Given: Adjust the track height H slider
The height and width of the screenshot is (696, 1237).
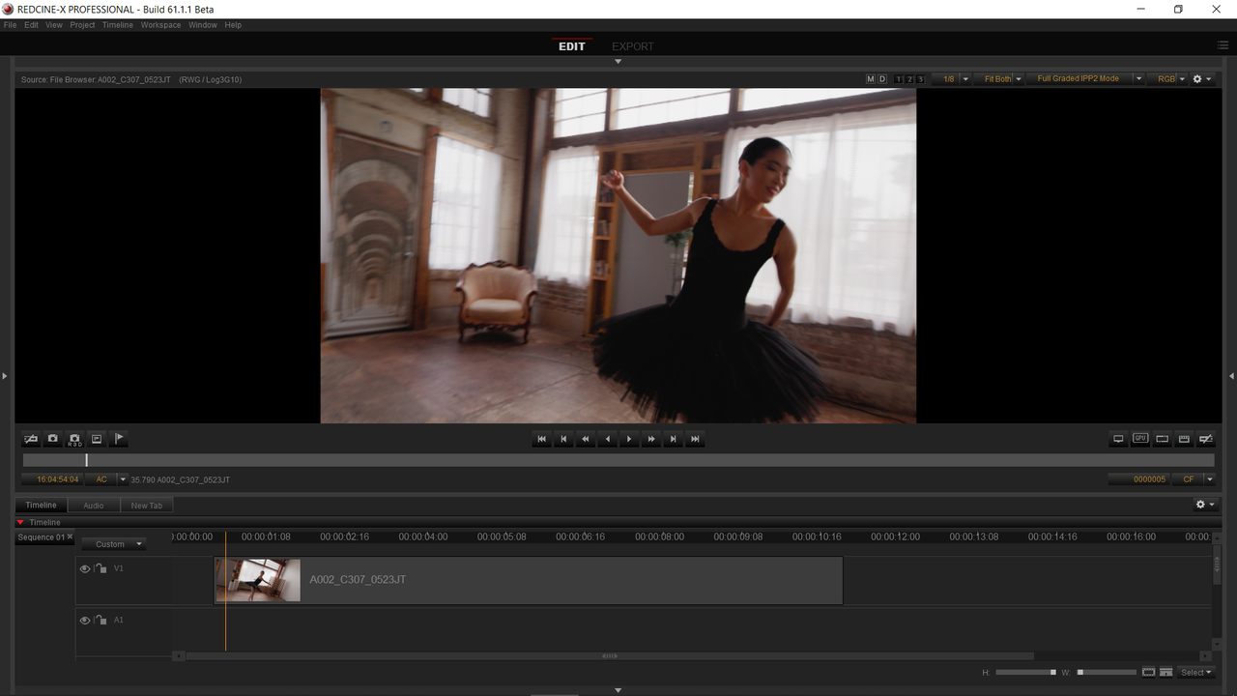Looking at the screenshot, I should click(x=1025, y=672).
